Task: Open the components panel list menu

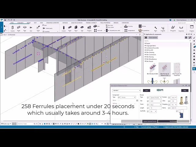Action: pyautogui.click(x=186, y=37)
